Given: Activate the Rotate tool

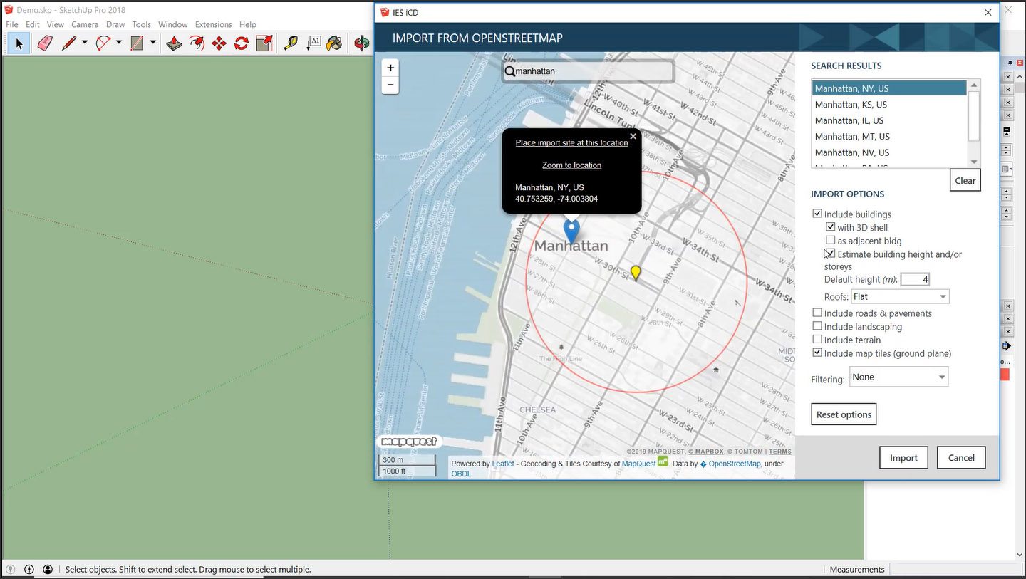Looking at the screenshot, I should click(242, 43).
